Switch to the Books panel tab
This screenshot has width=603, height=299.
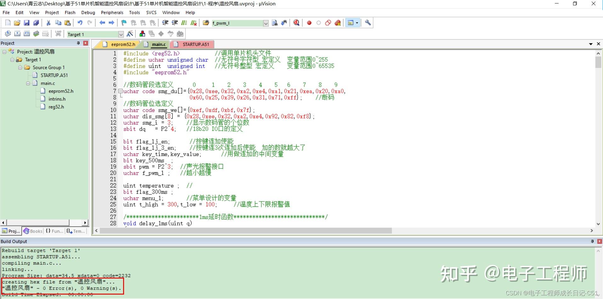pos(33,231)
